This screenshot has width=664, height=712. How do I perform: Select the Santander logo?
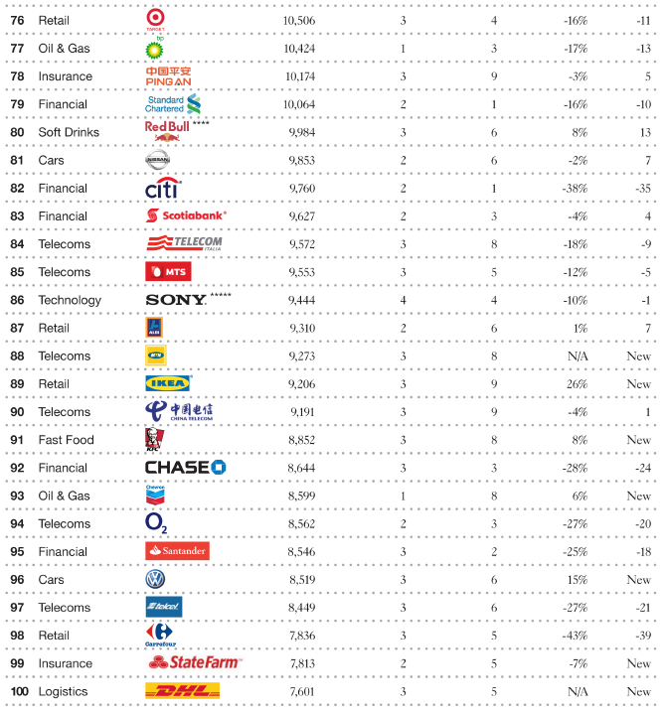(177, 551)
